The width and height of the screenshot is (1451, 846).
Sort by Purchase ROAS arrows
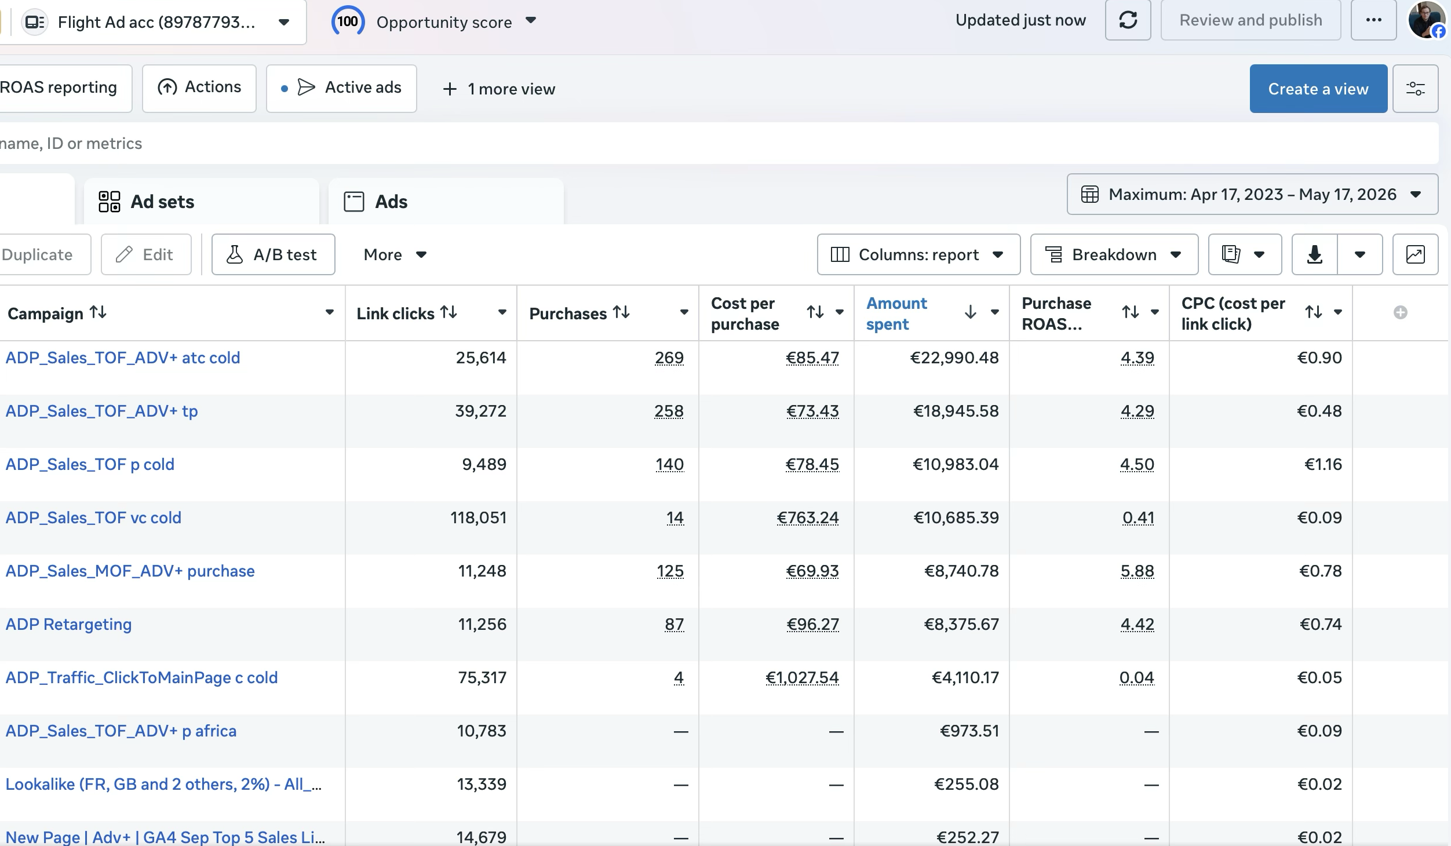pyautogui.click(x=1131, y=312)
